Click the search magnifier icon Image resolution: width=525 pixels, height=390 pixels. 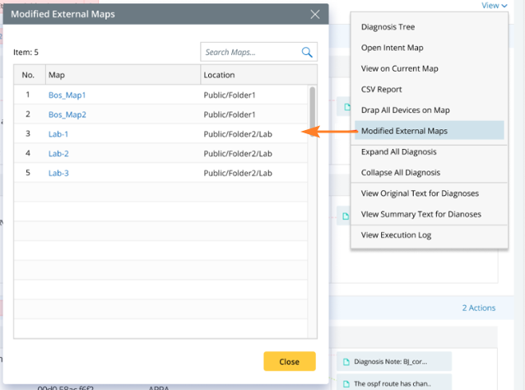(308, 53)
